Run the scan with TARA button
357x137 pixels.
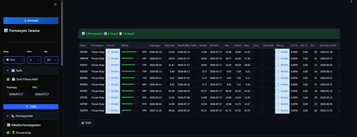[31, 107]
